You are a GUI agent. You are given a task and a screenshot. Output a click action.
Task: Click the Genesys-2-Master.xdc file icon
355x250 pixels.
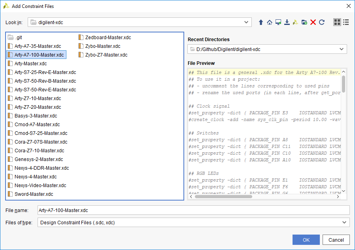tap(10, 159)
